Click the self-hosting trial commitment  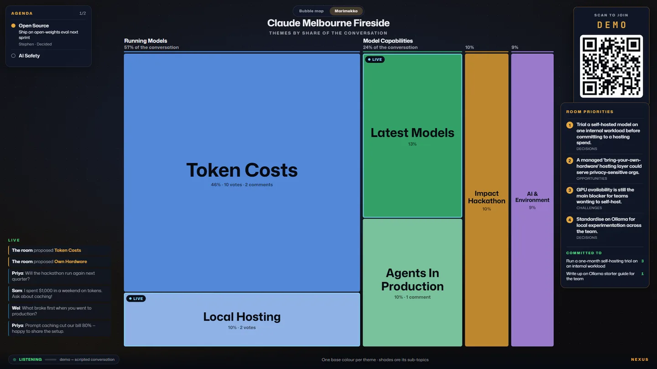click(602, 264)
